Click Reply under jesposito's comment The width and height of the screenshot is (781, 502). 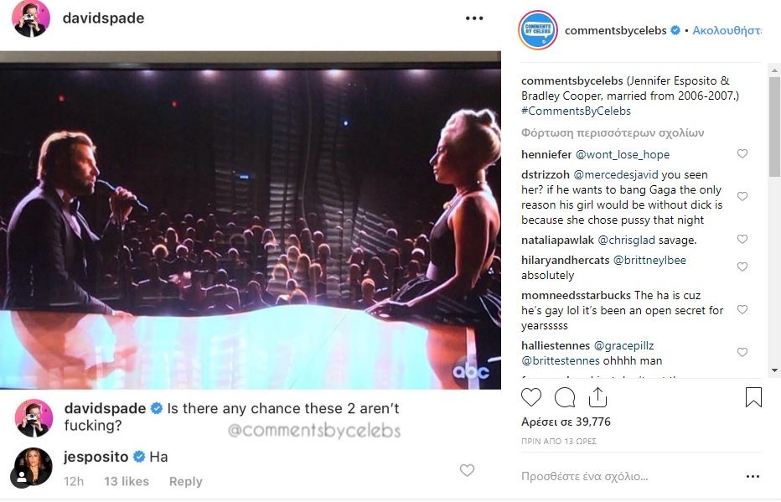[x=185, y=481]
